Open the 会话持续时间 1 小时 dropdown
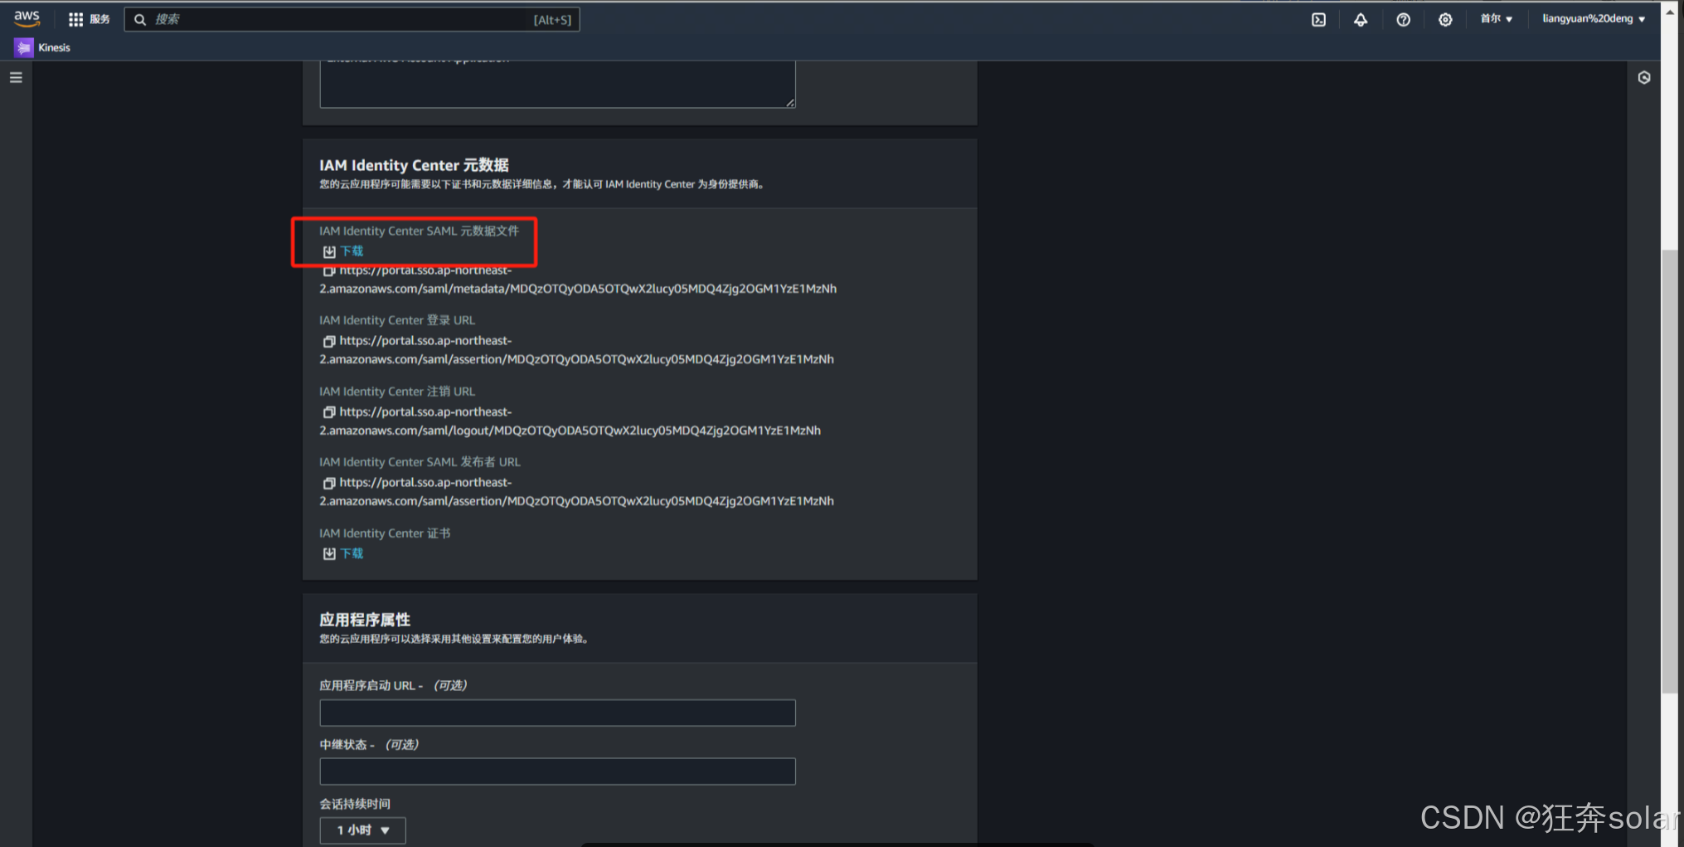Screen dimensions: 1684x847 [362, 830]
